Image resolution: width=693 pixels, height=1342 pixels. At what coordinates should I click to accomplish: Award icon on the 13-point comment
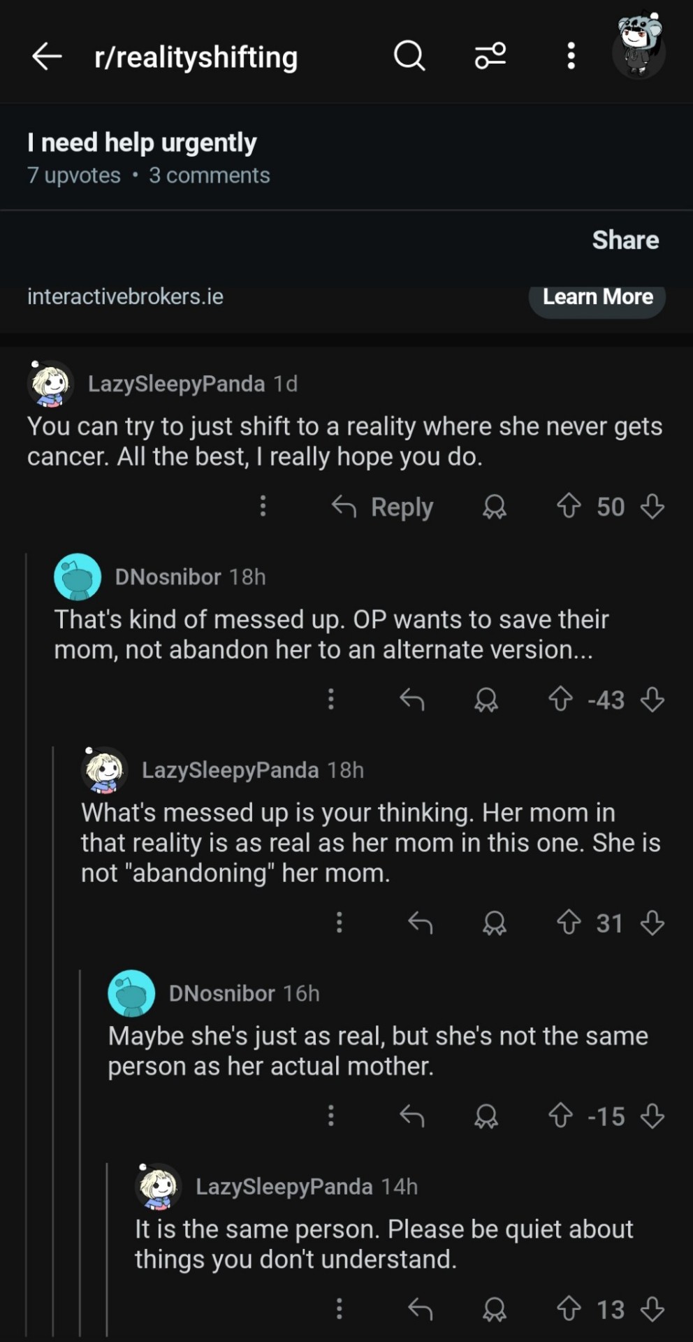(x=494, y=1309)
